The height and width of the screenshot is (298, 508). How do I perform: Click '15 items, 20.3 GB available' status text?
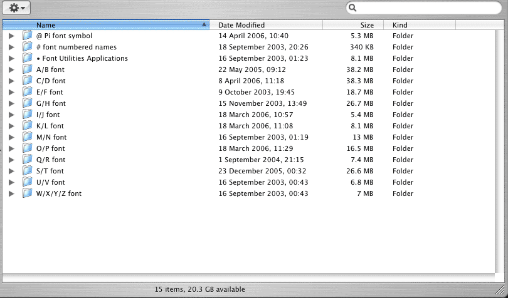200,289
